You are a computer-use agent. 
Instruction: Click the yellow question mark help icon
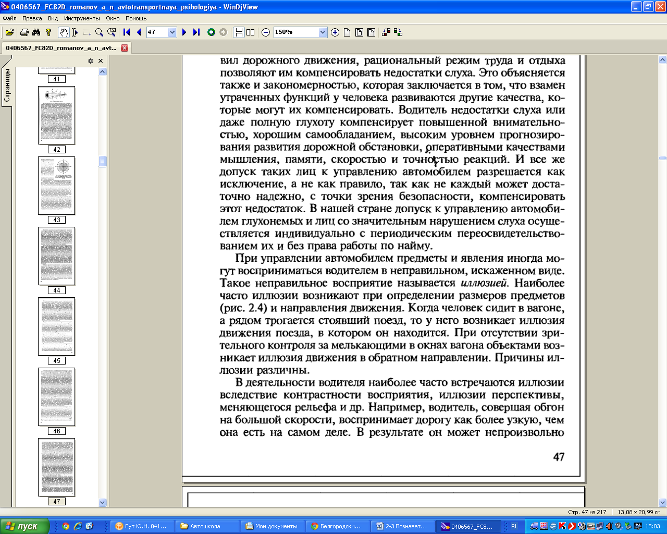pyautogui.click(x=48, y=32)
